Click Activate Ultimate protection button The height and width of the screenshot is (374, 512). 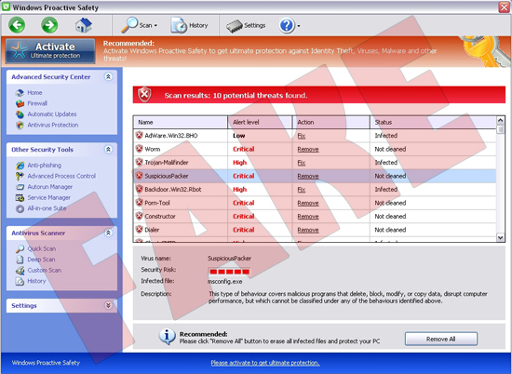(50, 51)
